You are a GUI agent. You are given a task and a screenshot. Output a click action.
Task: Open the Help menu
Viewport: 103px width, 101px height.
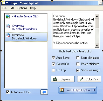click(x=33, y=8)
